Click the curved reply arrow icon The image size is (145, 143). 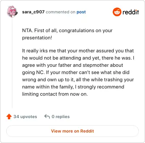[x=47, y=117]
